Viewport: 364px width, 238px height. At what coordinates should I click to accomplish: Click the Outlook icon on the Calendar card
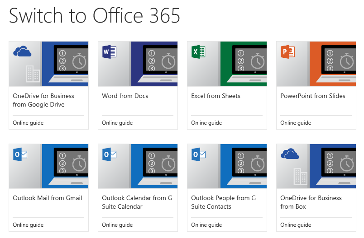[x=110, y=154]
